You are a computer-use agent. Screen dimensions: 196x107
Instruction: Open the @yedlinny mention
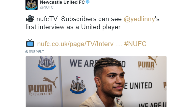click(x=139, y=19)
